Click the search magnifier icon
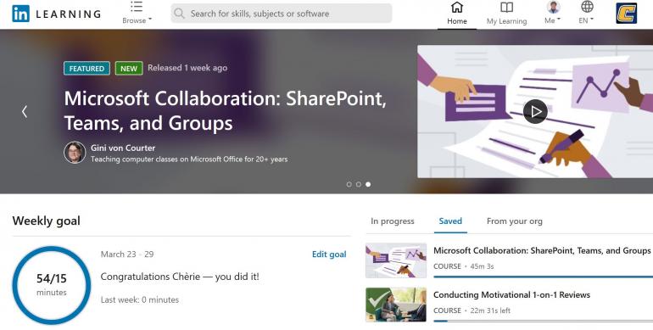The width and height of the screenshot is (653, 330). 180,14
